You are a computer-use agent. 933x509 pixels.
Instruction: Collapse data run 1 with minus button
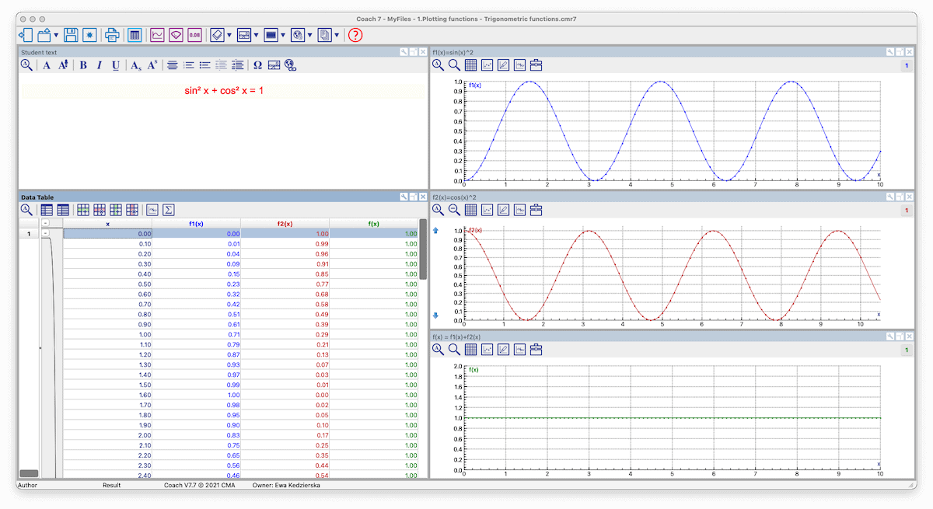coord(46,233)
